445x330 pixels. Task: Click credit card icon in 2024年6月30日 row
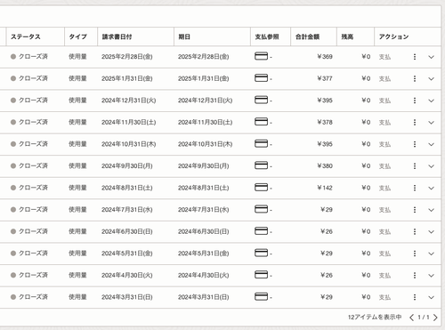[261, 231]
